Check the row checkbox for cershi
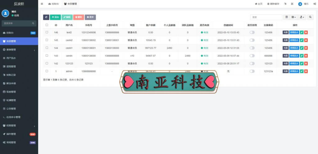Image resolution: width=318 pixels, height=154 pixels. pos(47,55)
